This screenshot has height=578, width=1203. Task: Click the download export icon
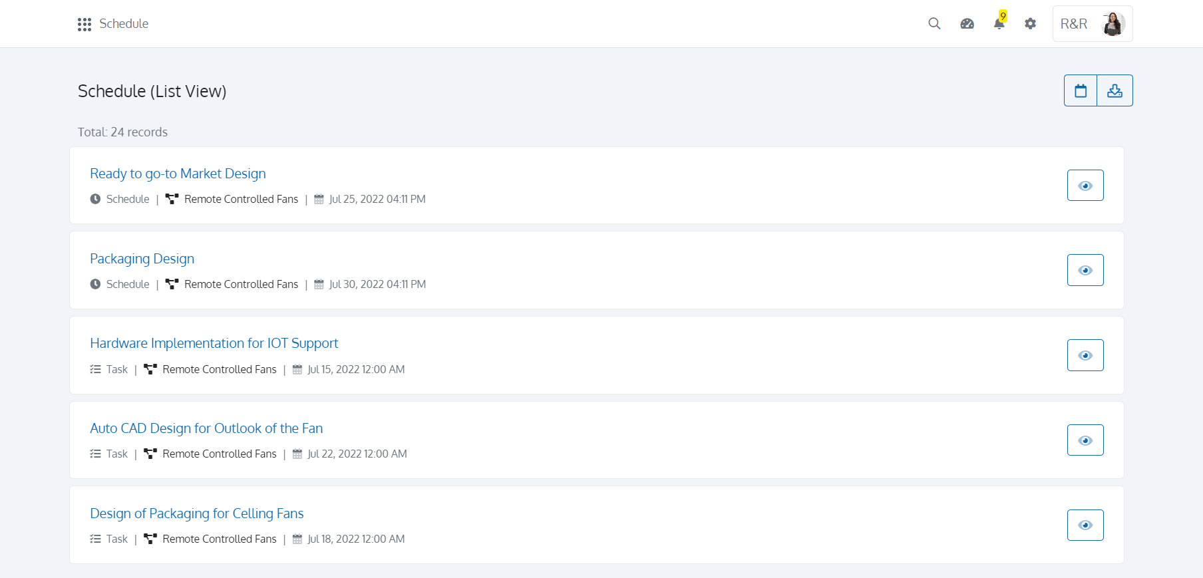click(x=1115, y=90)
